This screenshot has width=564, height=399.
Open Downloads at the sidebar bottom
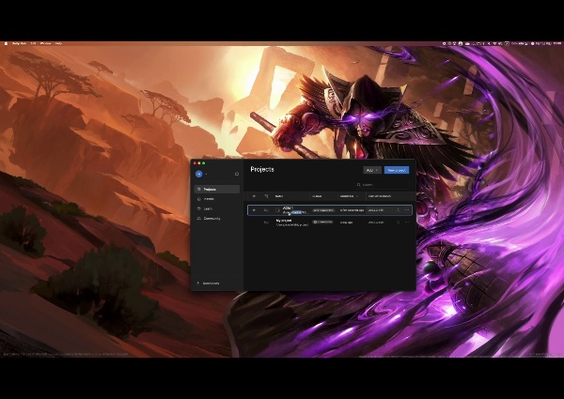tap(209, 283)
